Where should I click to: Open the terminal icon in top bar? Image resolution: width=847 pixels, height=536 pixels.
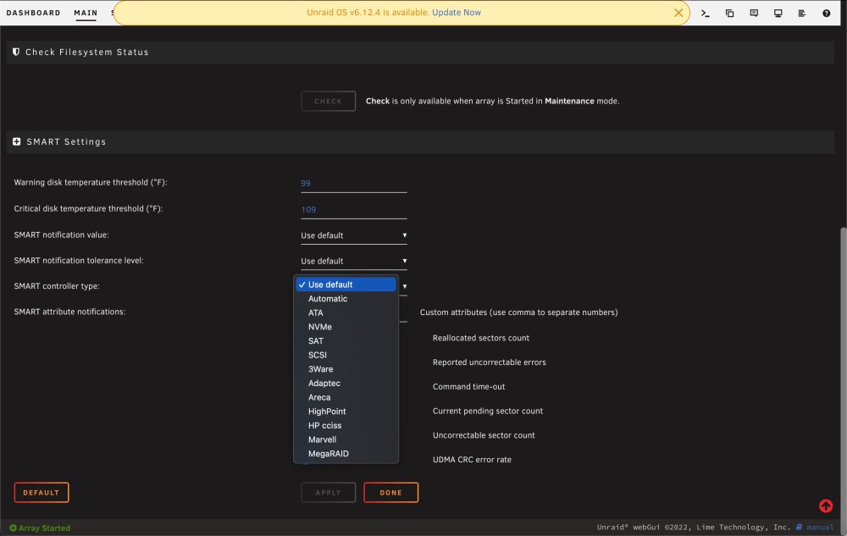click(x=705, y=13)
